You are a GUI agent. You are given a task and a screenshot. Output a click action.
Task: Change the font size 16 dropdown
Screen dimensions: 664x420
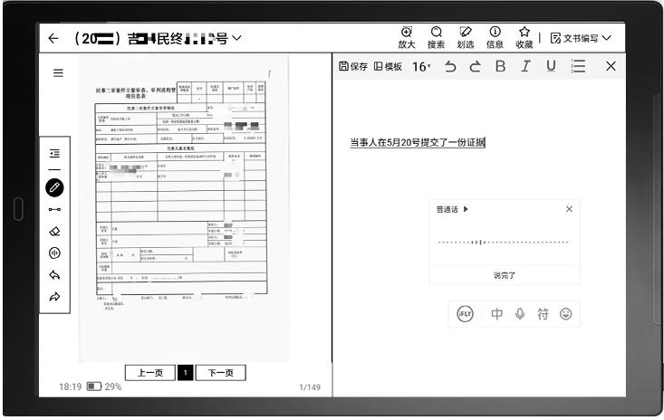click(x=421, y=66)
